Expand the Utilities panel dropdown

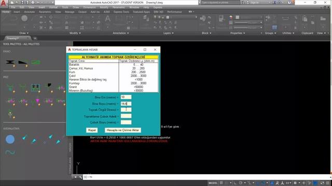(288, 33)
